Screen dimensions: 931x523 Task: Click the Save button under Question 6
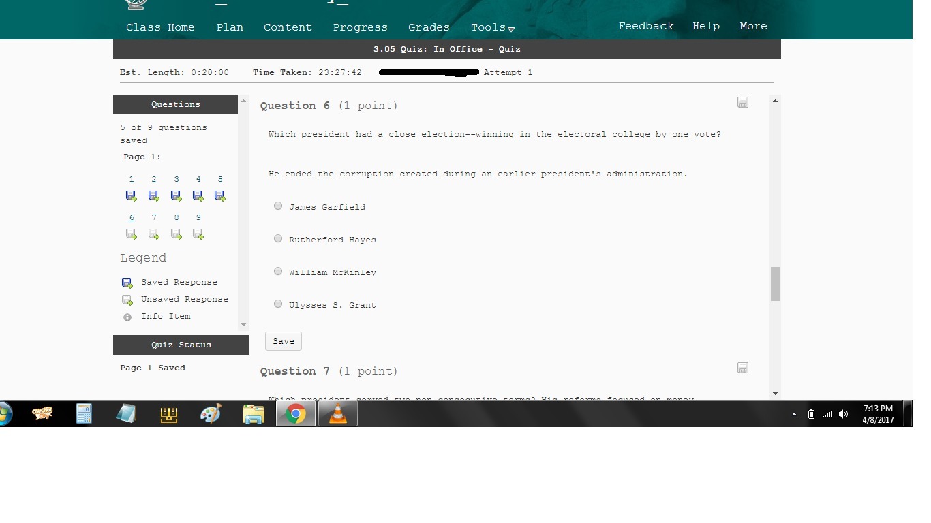click(x=284, y=341)
